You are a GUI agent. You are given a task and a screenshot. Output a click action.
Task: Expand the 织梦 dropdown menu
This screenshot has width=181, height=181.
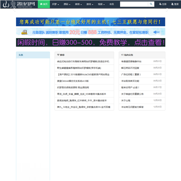click(x=55, y=4)
